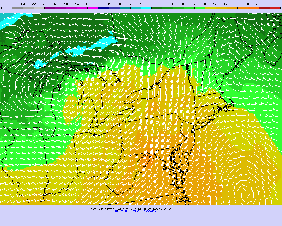Click the legend segment between 0 and 2
The image size is (282, 226).
point(157,8)
